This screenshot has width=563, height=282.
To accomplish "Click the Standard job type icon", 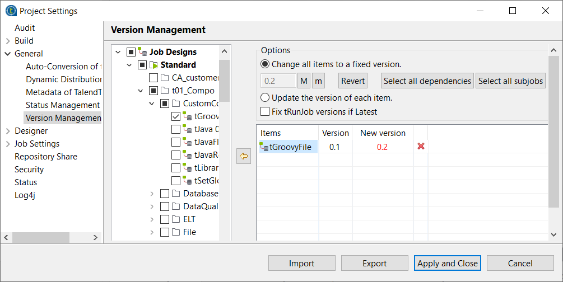I will (x=154, y=65).
